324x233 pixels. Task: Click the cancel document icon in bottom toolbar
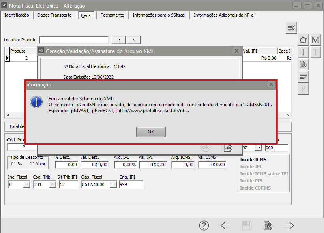pos(268,225)
